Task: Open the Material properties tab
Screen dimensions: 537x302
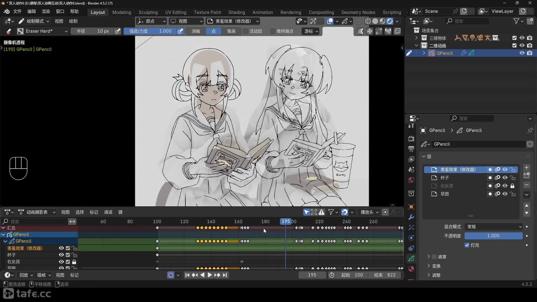Action: [x=411, y=269]
